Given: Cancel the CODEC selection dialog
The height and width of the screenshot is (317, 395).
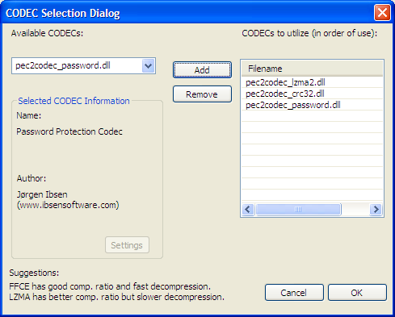Looking at the screenshot, I should pyautogui.click(x=294, y=293).
